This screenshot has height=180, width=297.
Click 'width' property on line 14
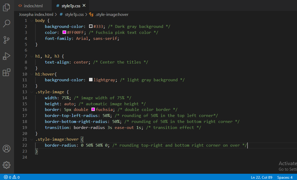[51, 98]
